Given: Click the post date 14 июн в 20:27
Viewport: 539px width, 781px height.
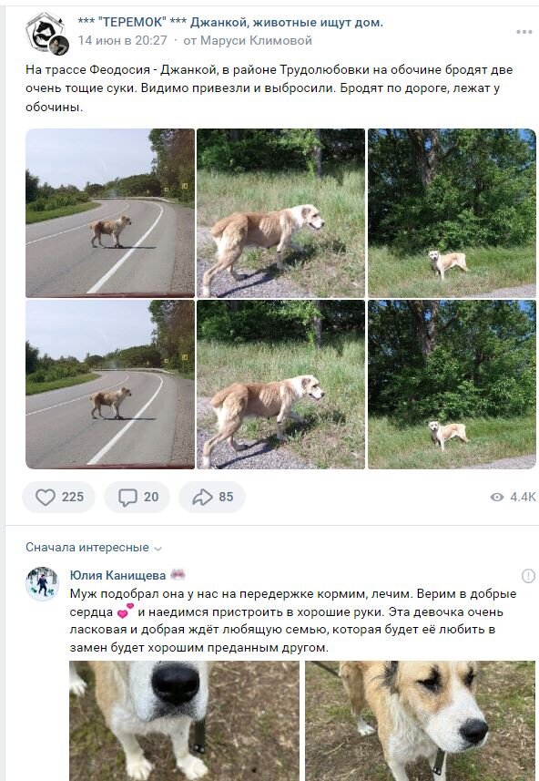Looking at the screenshot, I should coord(122,40).
